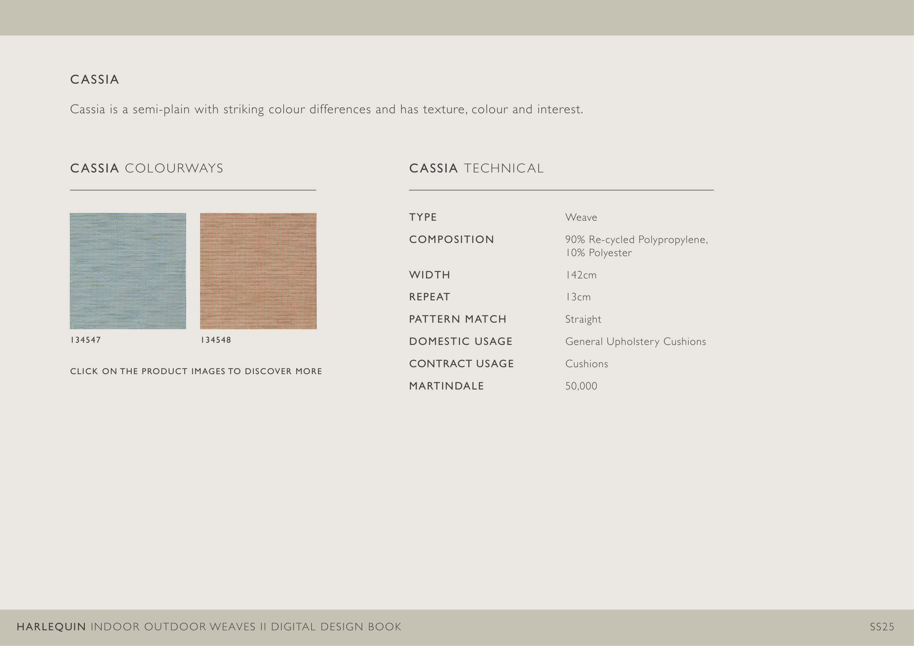The image size is (914, 646).
Task: Click the 13cm repeat value
Action: [578, 297]
